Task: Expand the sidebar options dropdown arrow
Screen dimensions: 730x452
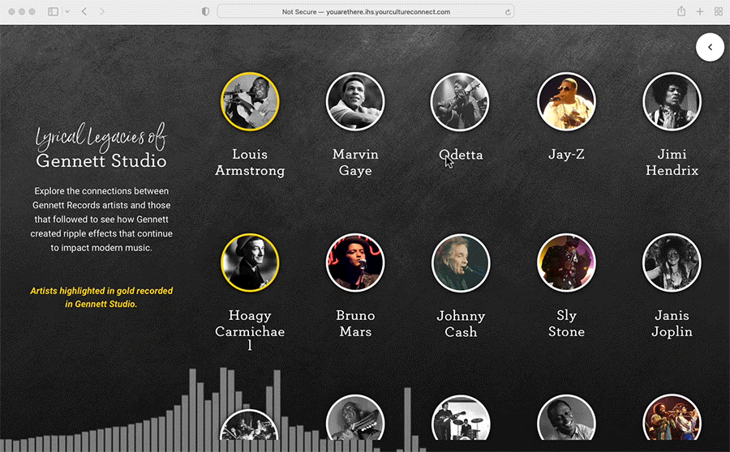Action: click(x=67, y=11)
